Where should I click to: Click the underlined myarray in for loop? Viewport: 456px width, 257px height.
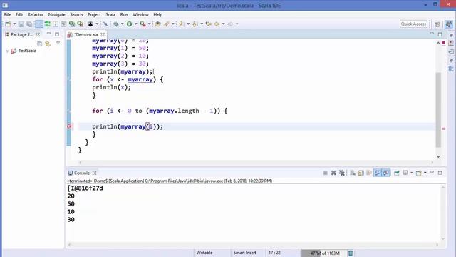coord(140,79)
